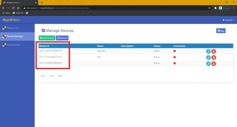Reload the page in browser
Screen dimensions: 237x127
[13, 8]
